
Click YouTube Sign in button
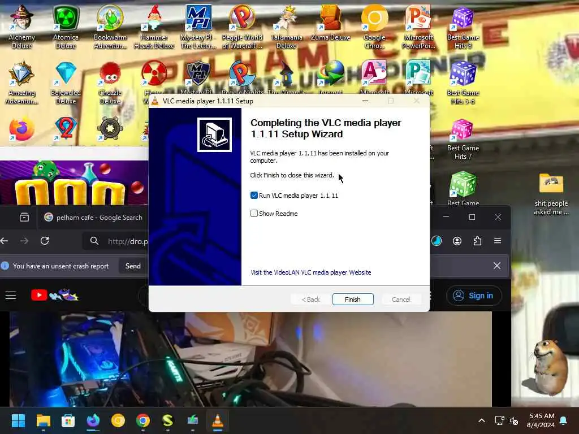(x=474, y=296)
